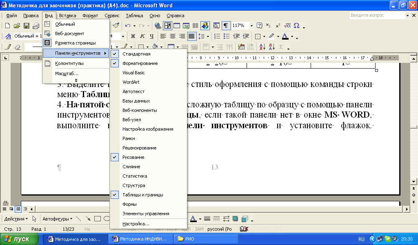Toggle the Рисование toolbar checkmark
Viewport: 418px width, 245px height.
coord(133,157)
